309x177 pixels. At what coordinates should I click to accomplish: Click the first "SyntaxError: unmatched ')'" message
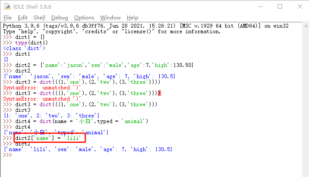(x=42, y=88)
